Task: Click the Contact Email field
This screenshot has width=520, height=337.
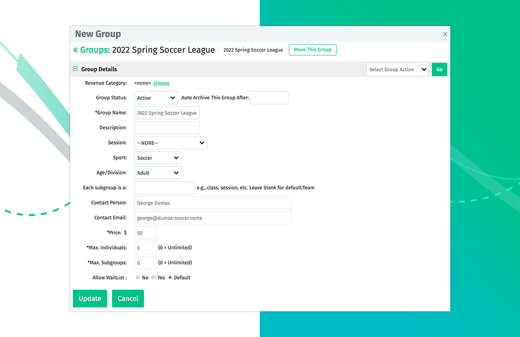Action: coord(212,218)
